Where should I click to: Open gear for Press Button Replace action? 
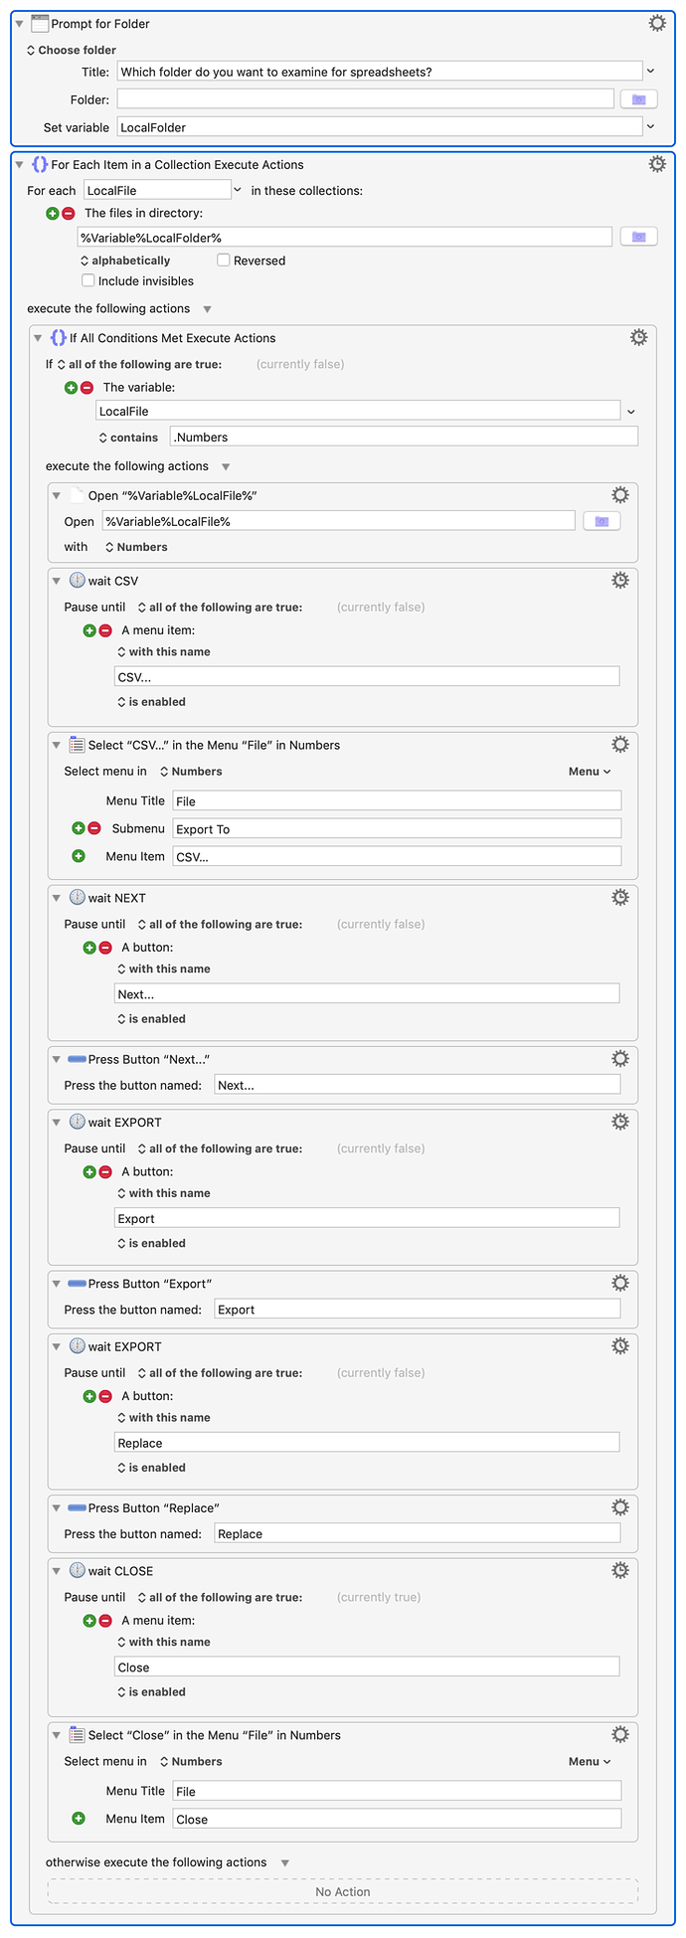pyautogui.click(x=620, y=1508)
